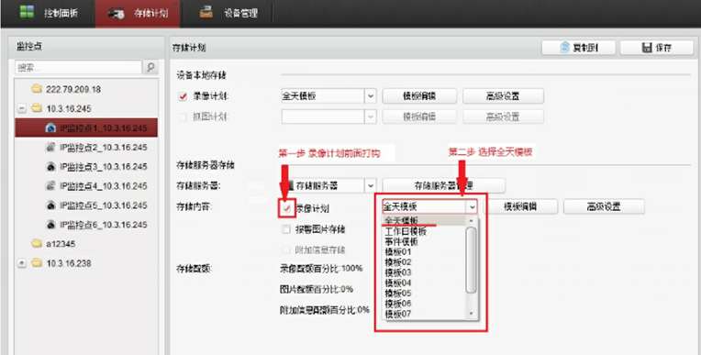Screen dimensions: 701x355
Task: Click the 保存 button
Action: [656, 48]
